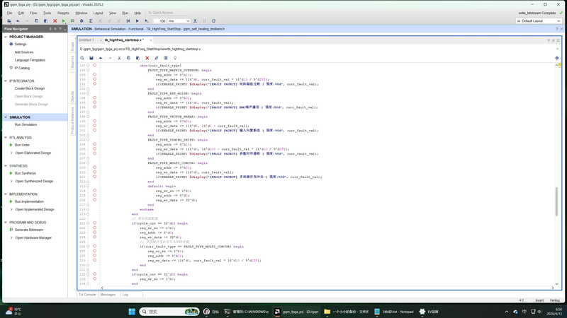Click Run Synthesis in Flow Navigator
This screenshot has width=567, height=318.
[x=26, y=173]
